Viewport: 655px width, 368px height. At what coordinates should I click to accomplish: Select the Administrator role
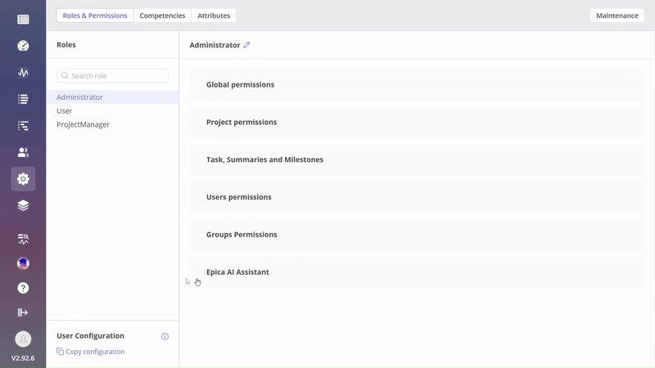pos(113,96)
